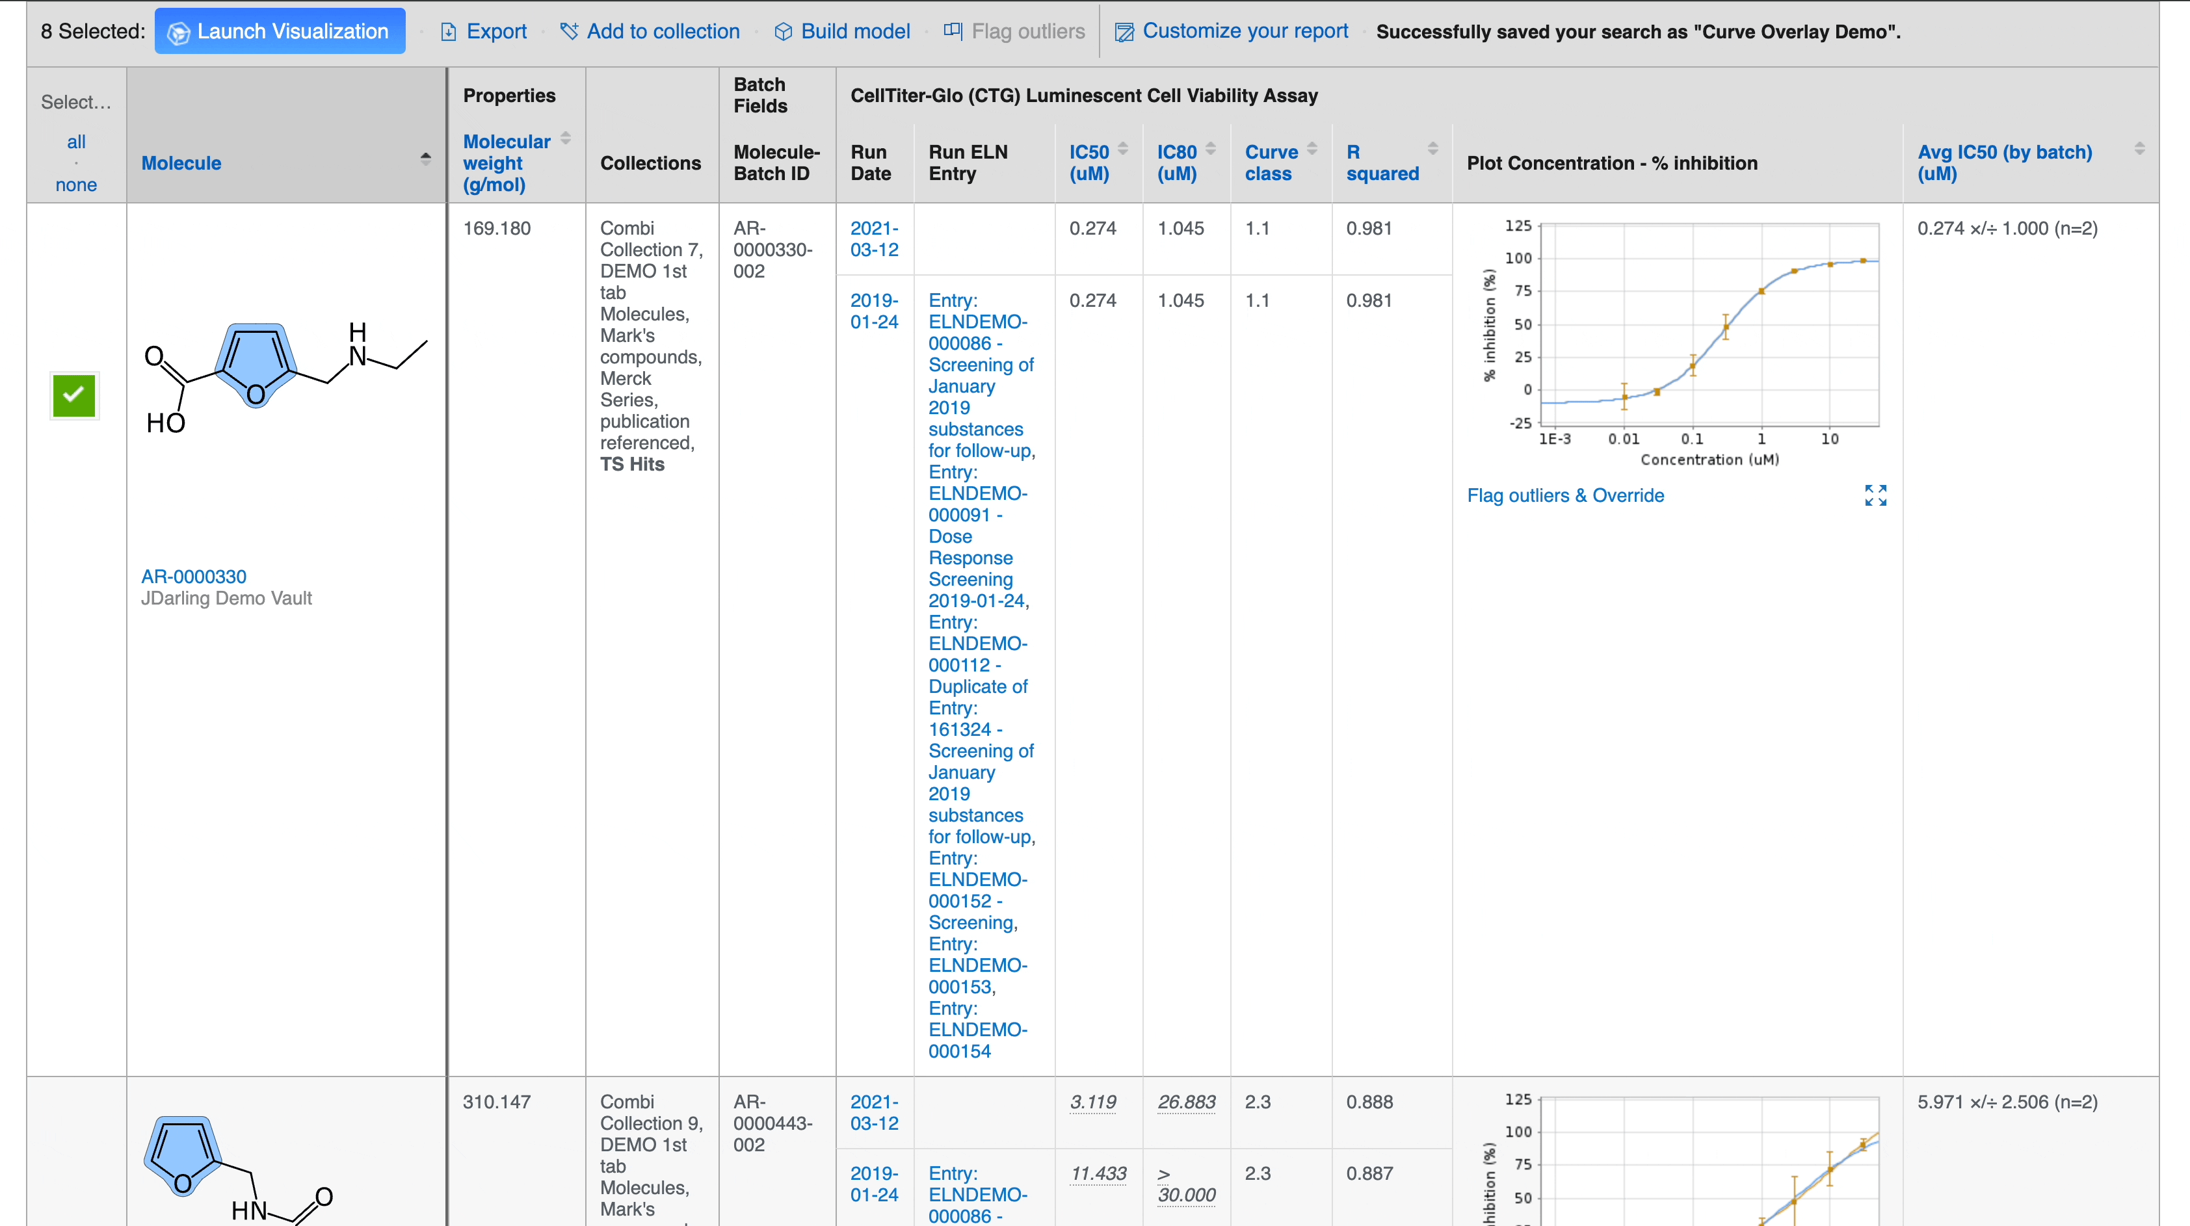The width and height of the screenshot is (2190, 1226).
Task: Open the Export option
Action: click(x=497, y=31)
